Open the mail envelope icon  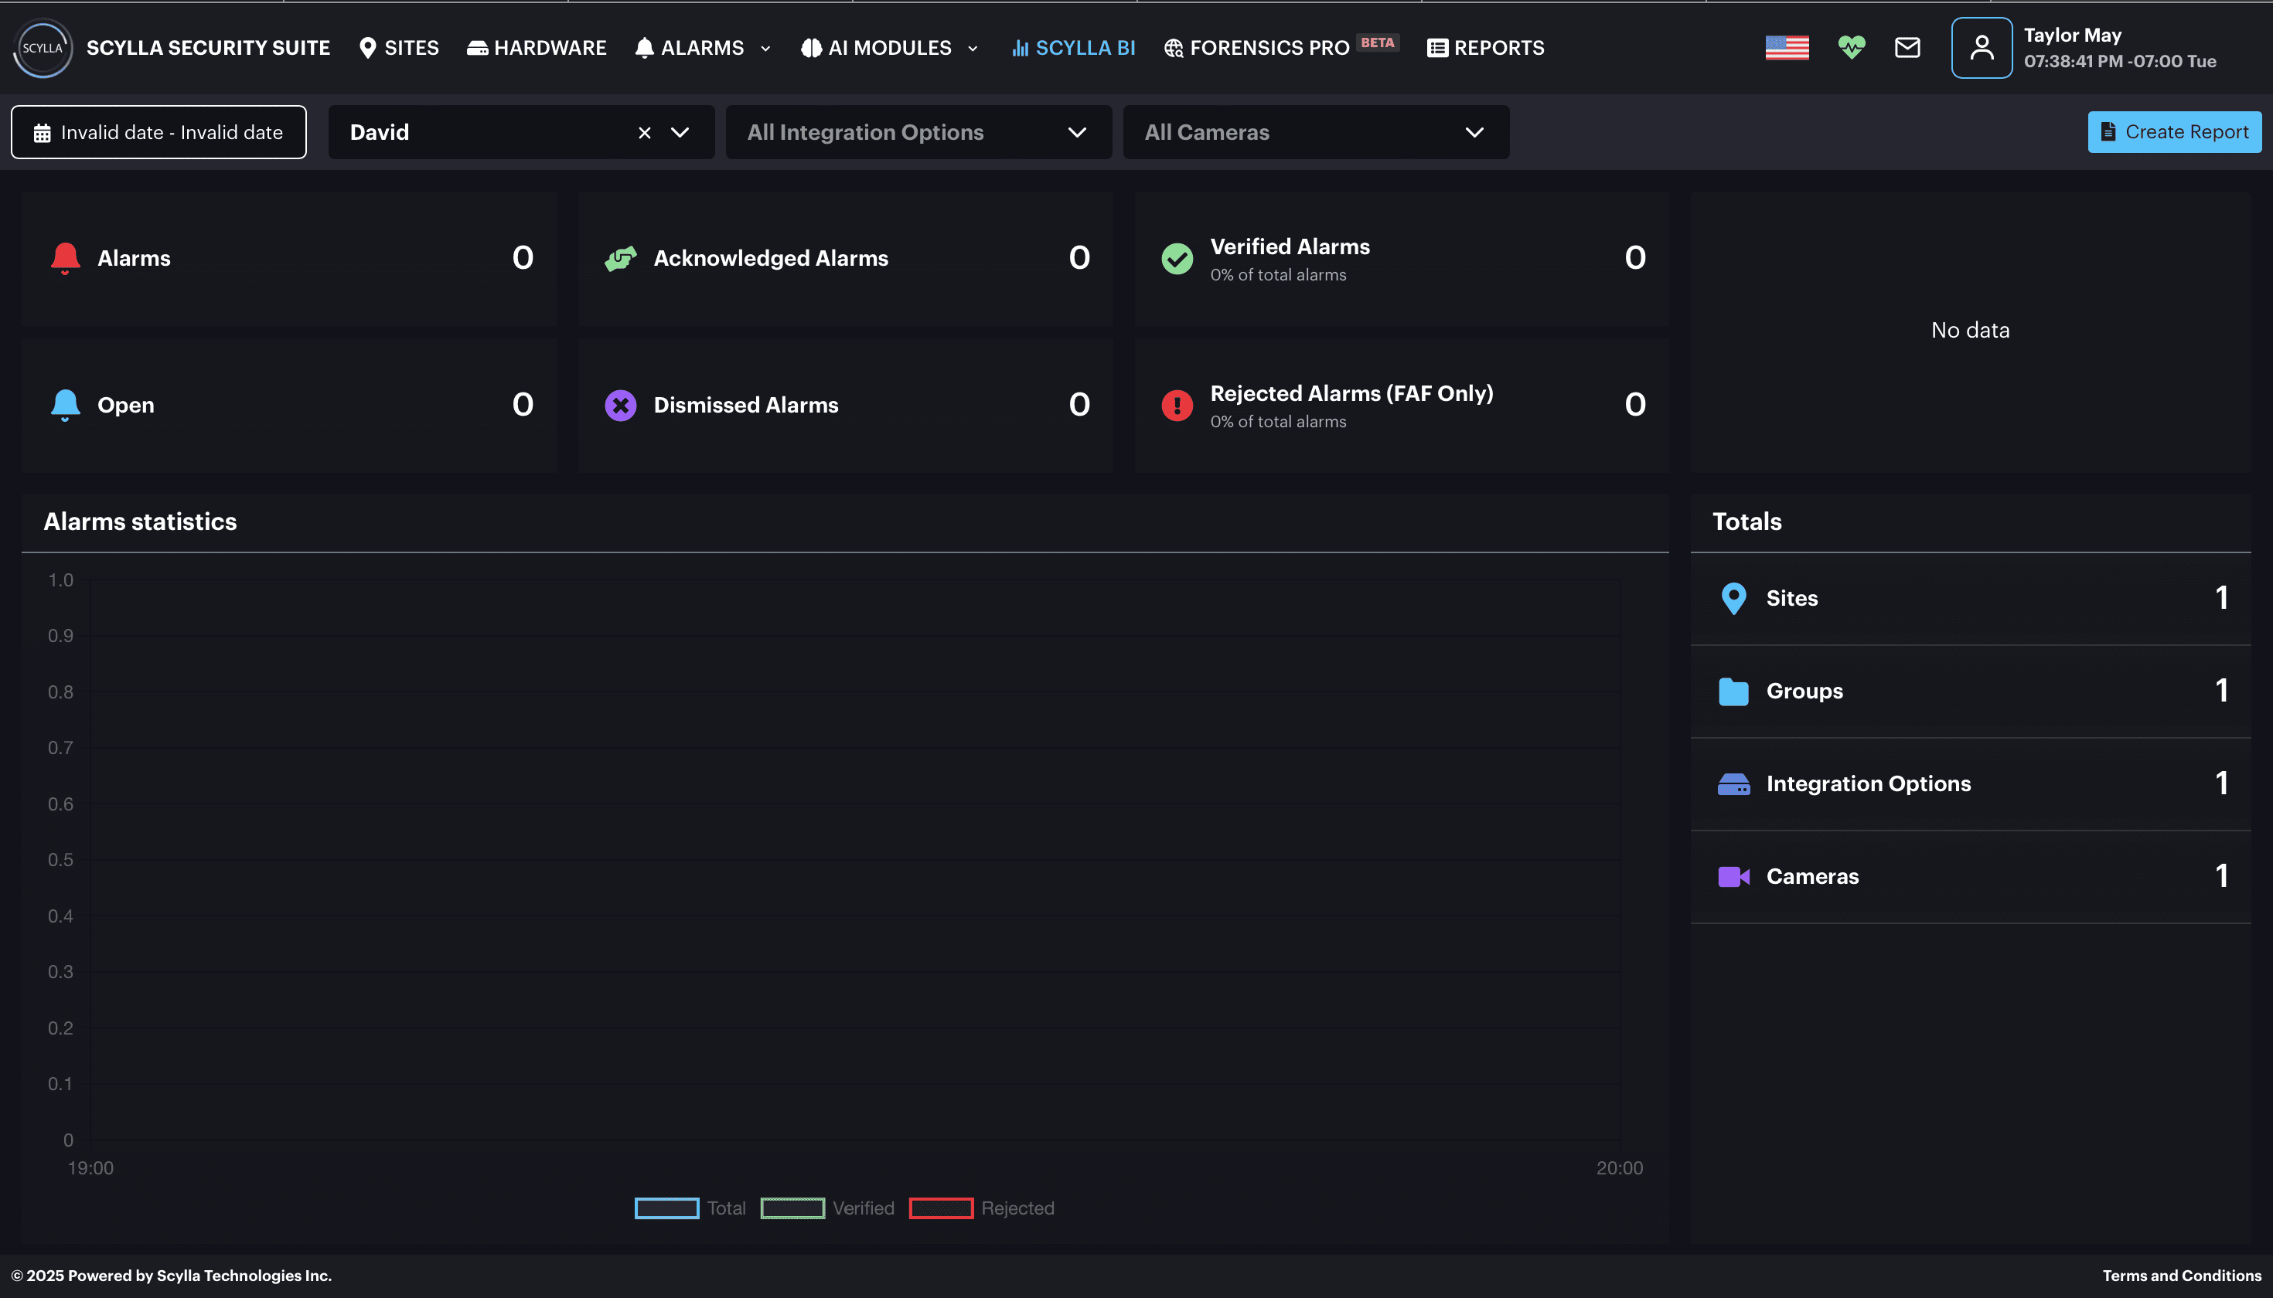(x=1907, y=48)
